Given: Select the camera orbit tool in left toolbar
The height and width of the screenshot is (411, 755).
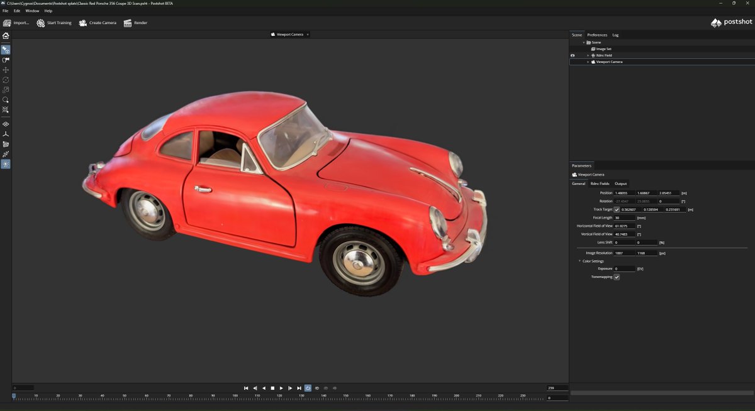Looking at the screenshot, I should pyautogui.click(x=6, y=50).
